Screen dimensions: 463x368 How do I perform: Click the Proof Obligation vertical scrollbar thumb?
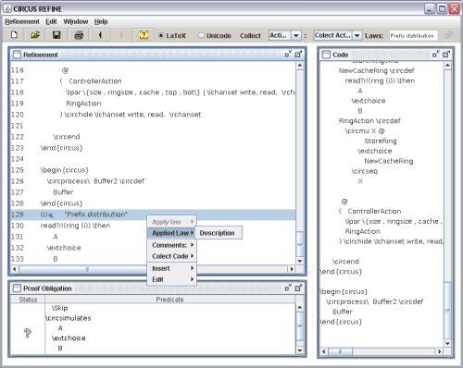pos(300,325)
